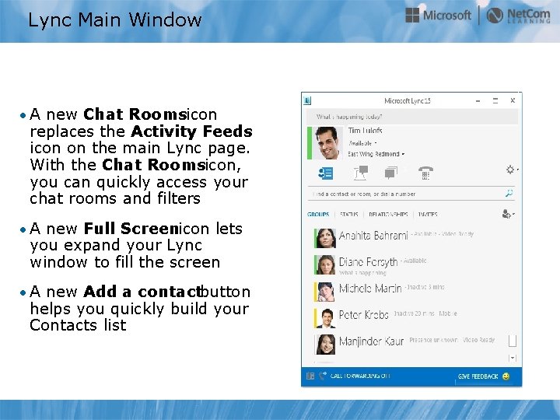The height and width of the screenshot is (420, 560).
Task: Click Give Feedback link
Action: point(478,376)
